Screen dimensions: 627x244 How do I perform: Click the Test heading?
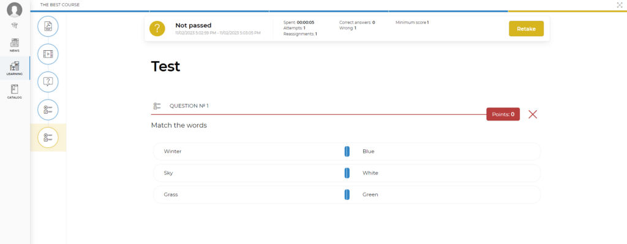point(165,66)
